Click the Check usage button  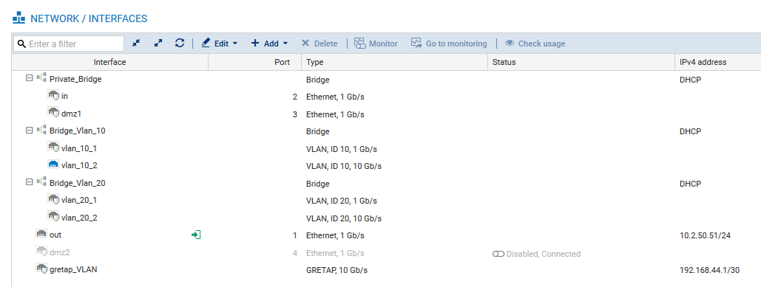point(535,43)
